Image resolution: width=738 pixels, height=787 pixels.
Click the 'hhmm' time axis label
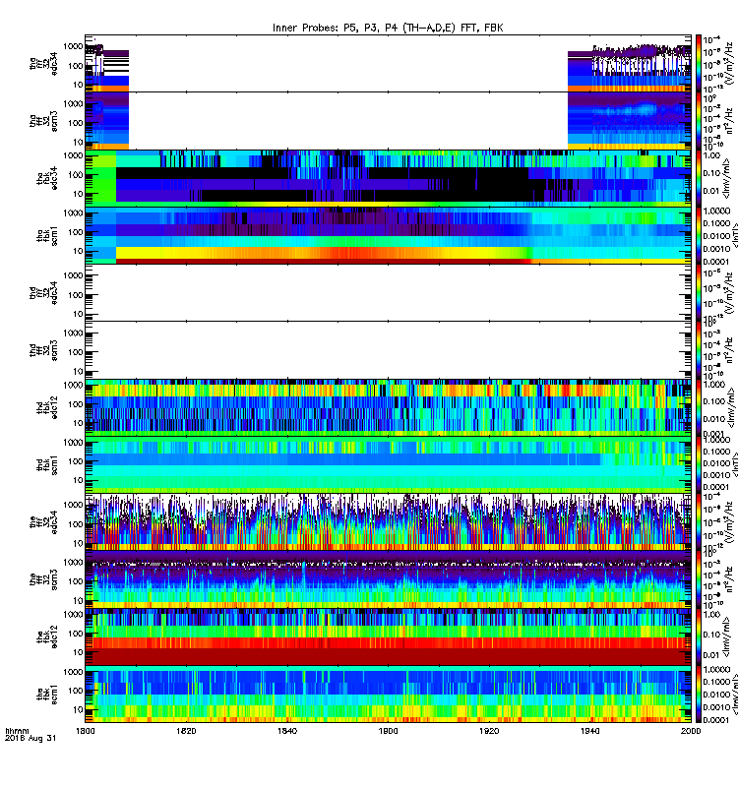coord(17,731)
